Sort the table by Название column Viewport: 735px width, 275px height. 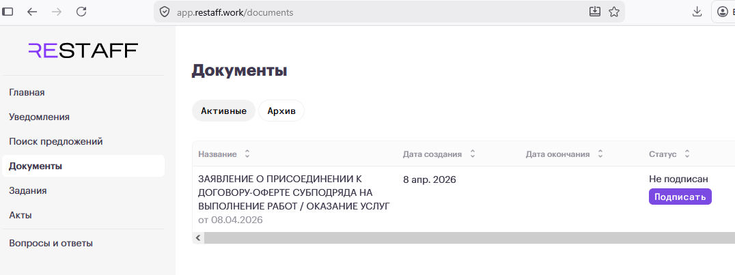[247, 154]
